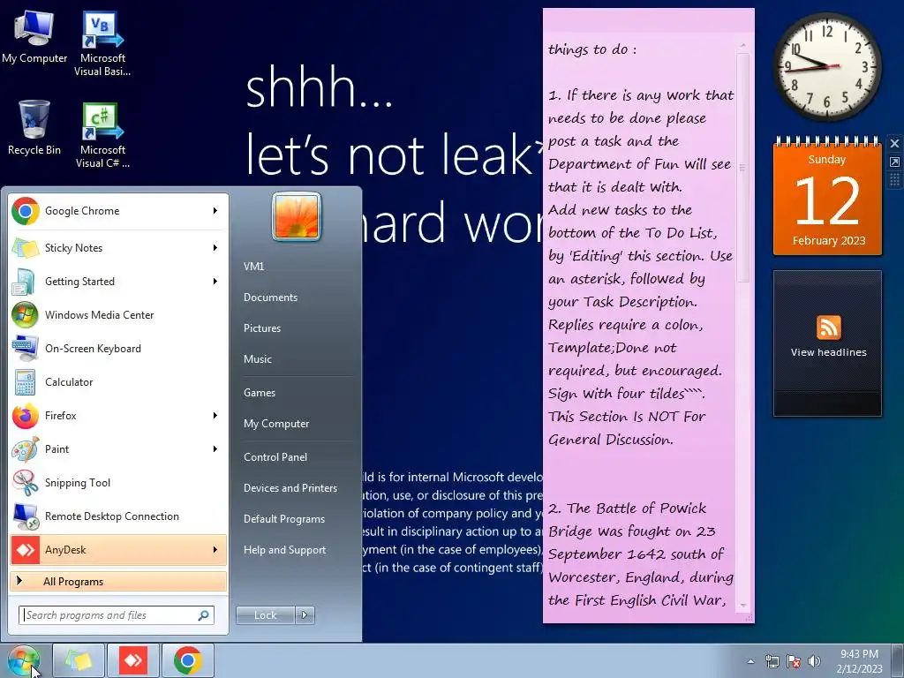Click sticky note scroll down arrow

pyautogui.click(x=743, y=606)
